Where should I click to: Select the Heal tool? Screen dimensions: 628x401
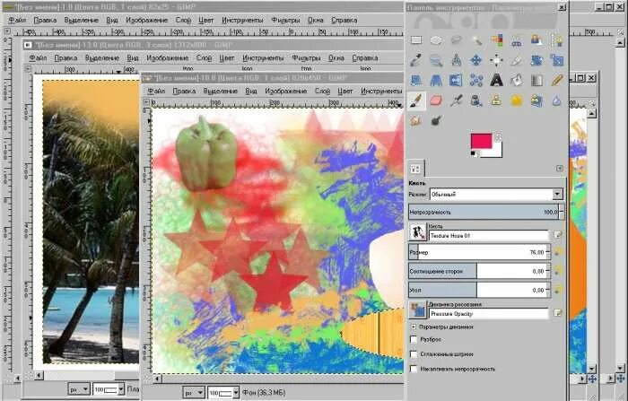point(517,100)
